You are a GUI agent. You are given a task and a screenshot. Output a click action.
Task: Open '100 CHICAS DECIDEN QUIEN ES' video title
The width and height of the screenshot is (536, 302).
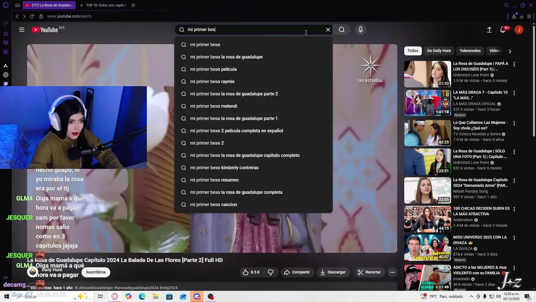(481, 211)
